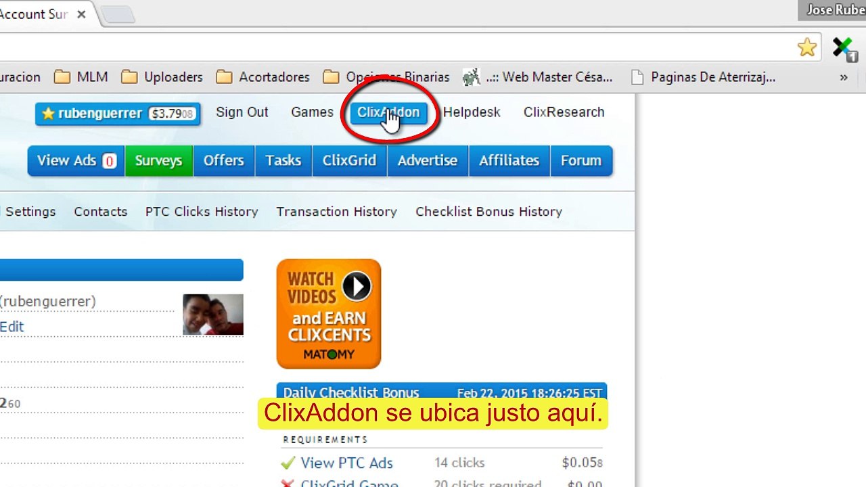Click the green X extension icon
866x487 pixels.
click(844, 49)
